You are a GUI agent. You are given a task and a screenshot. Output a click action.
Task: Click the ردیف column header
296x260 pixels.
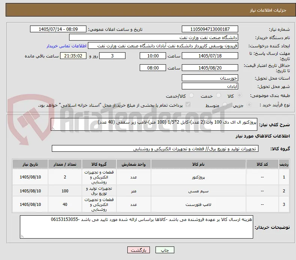(284, 164)
